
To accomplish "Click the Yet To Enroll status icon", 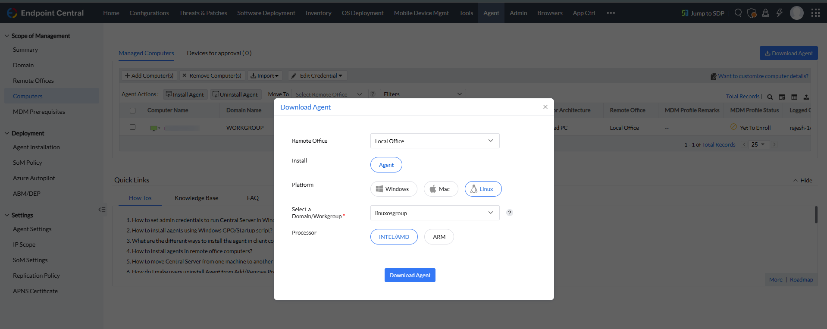I will click(733, 127).
